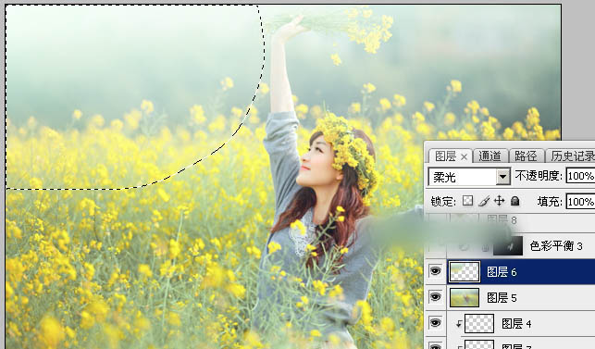
Task: Close the 图层 tab with its x
Action: coord(464,156)
